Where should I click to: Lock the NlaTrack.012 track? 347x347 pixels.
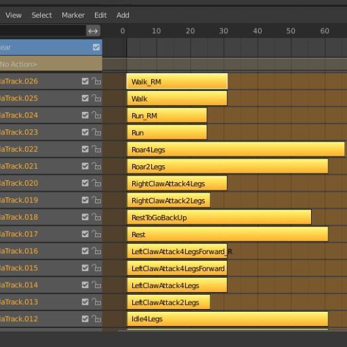click(96, 319)
